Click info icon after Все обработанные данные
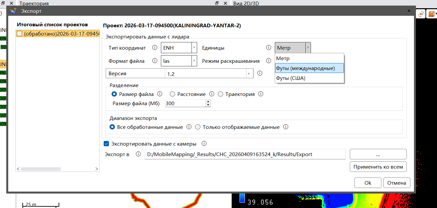This screenshot has width=437, height=208. pos(189,127)
